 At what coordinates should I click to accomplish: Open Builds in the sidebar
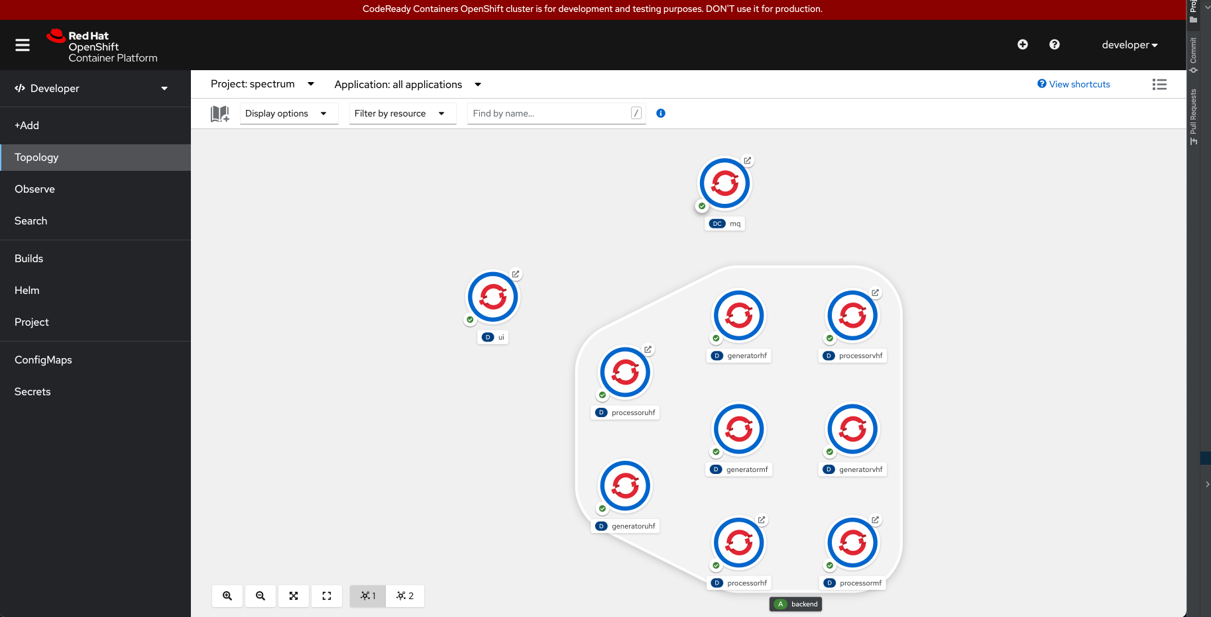tap(95, 259)
